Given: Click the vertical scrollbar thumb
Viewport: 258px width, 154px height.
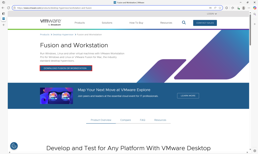Looking at the screenshot, I should point(250,30).
